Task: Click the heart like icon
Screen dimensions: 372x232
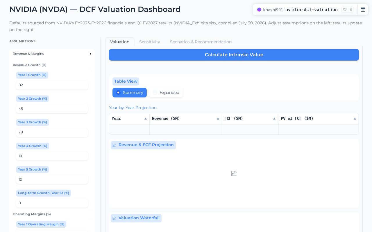Action: 344,10
